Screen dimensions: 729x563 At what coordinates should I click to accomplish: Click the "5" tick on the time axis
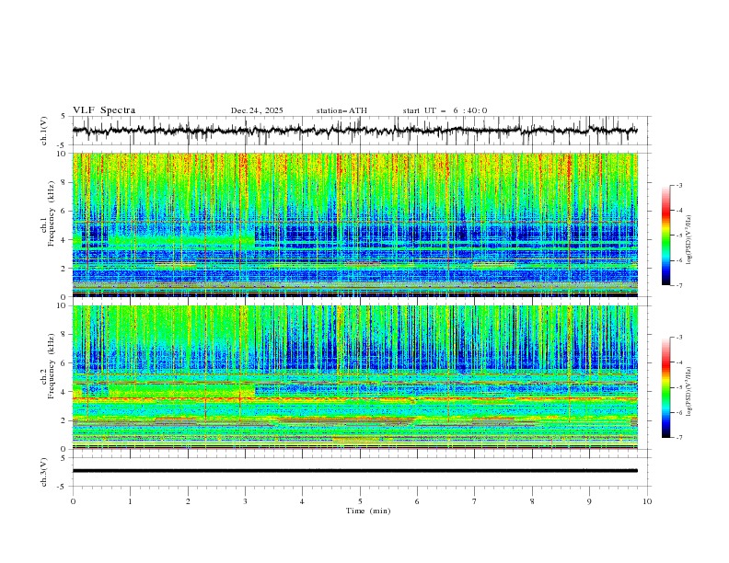[360, 501]
